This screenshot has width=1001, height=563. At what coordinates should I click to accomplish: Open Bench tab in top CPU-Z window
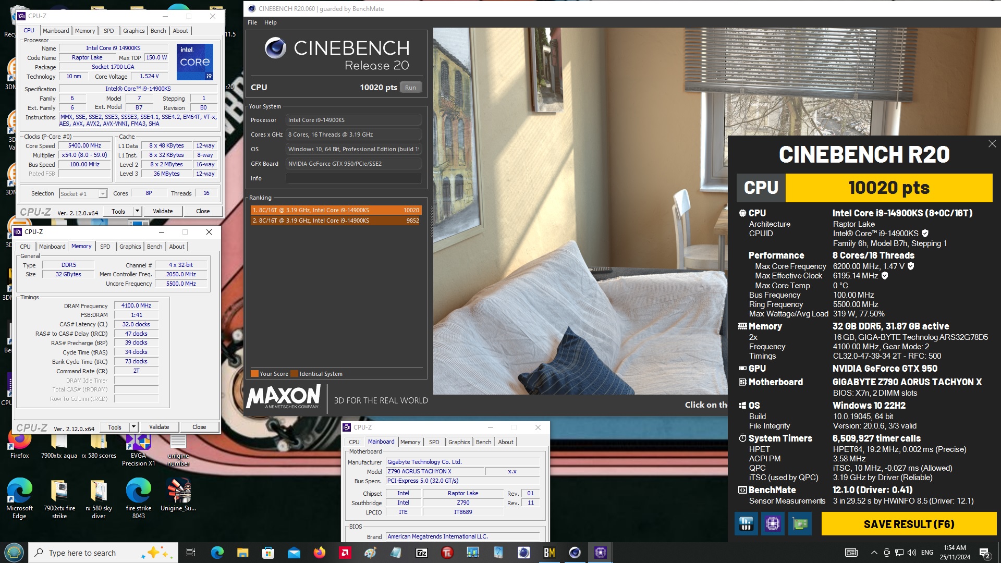pyautogui.click(x=158, y=31)
